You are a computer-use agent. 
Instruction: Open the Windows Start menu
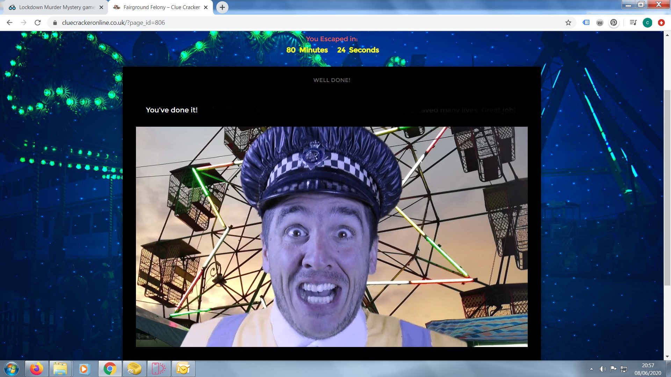[x=11, y=369]
